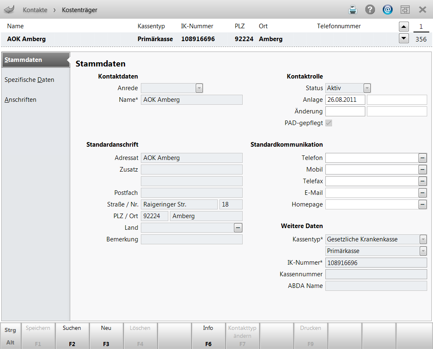Click the E-Mail input field
Image resolution: width=433 pixels, height=349 pixels.
coord(372,193)
